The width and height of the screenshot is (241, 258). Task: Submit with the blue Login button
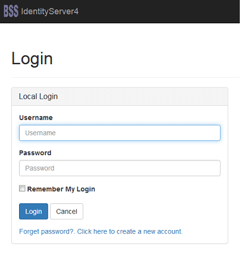tap(33, 212)
